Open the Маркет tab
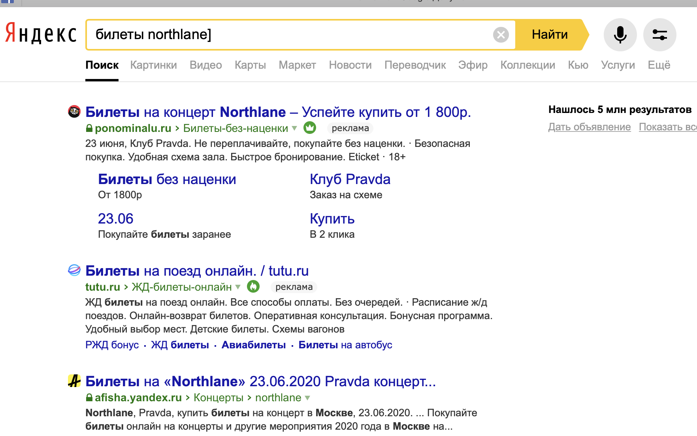Screen dimensions: 697x436 click(x=298, y=65)
